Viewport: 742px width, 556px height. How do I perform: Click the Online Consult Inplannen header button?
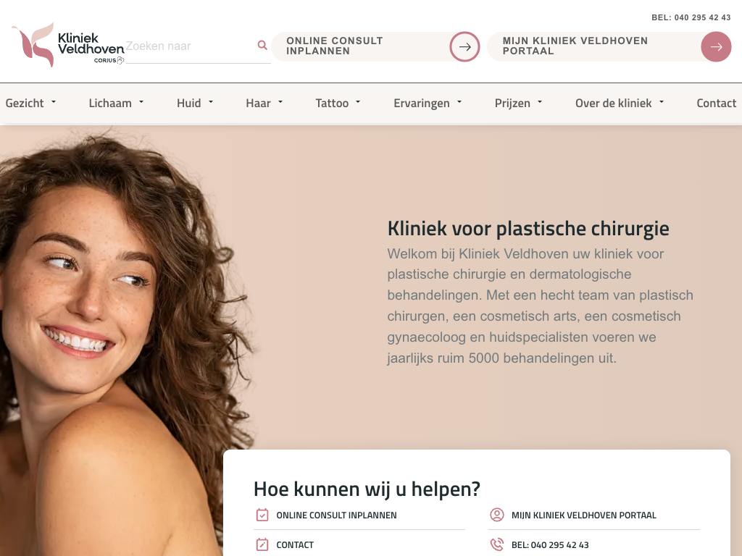[376, 46]
